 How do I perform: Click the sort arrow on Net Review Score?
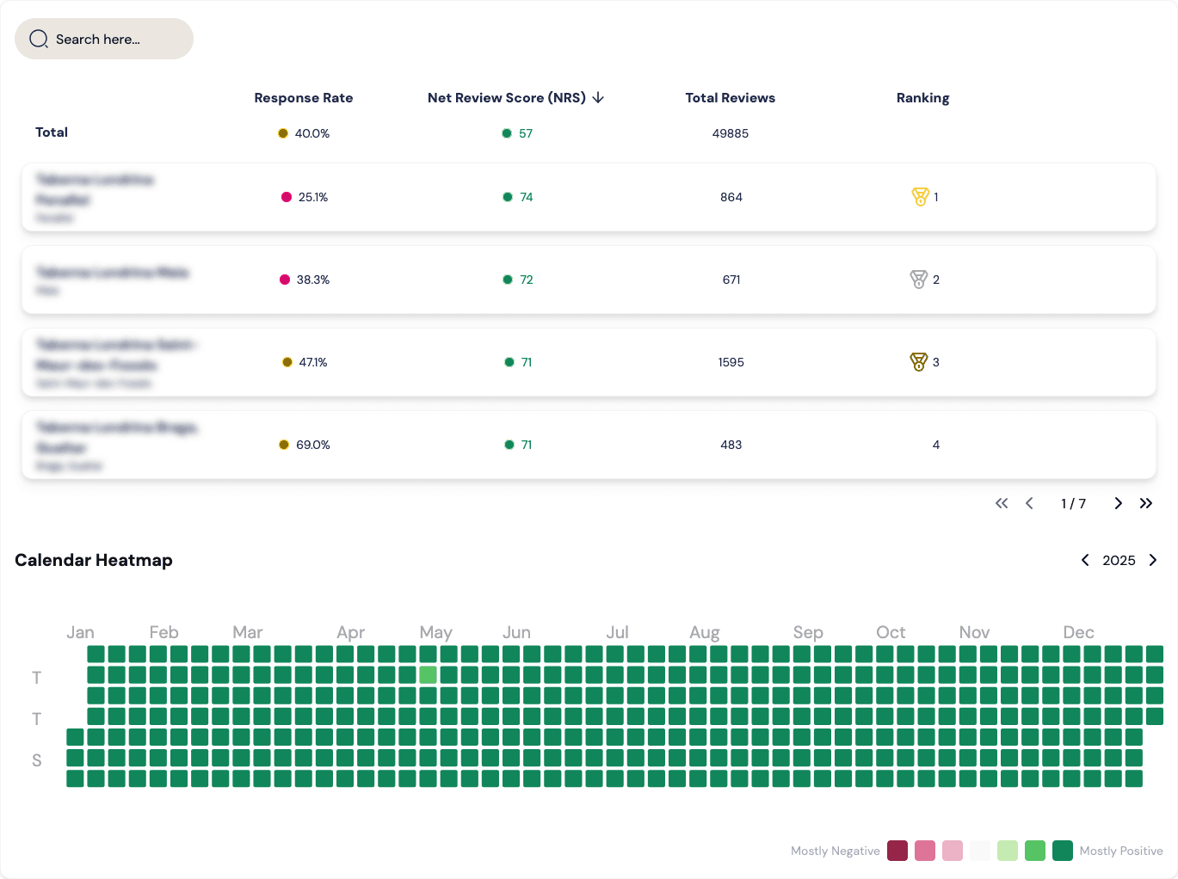[598, 97]
